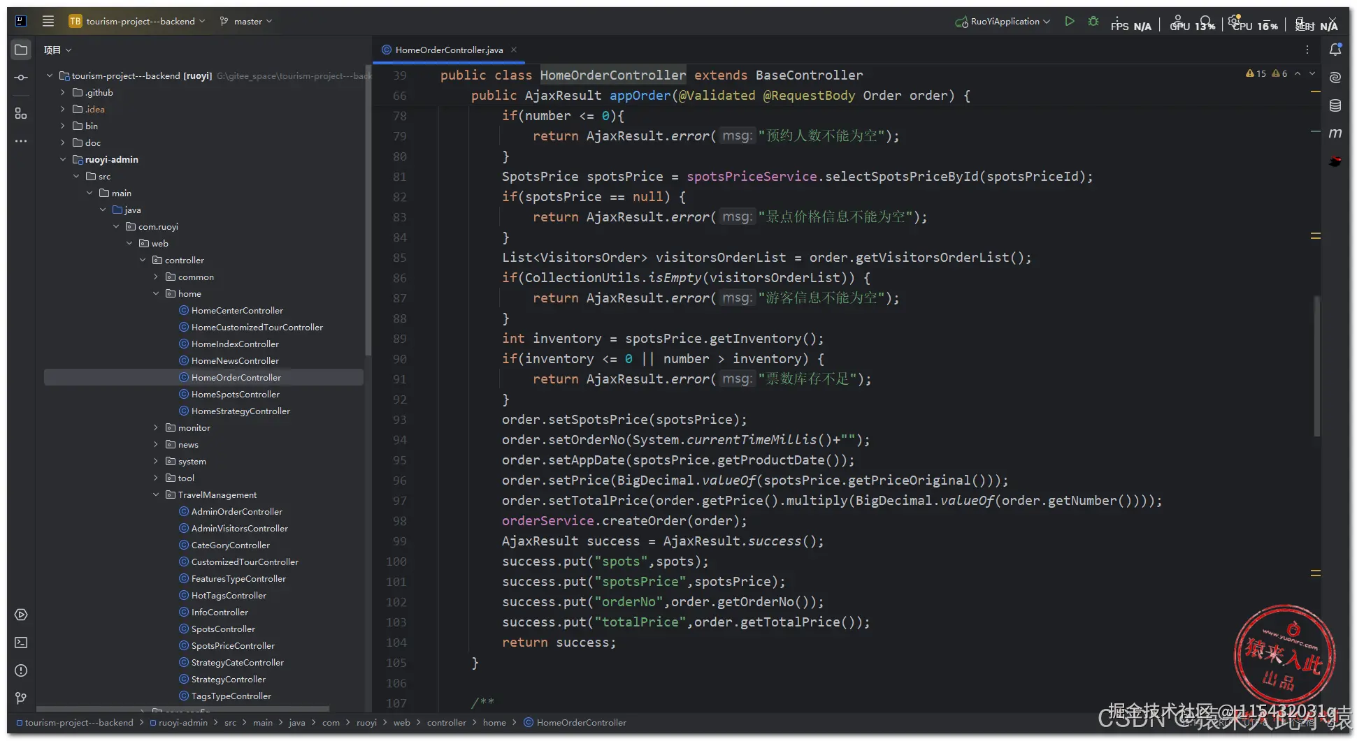
Task: Open the Terminal tool window
Action: [x=21, y=643]
